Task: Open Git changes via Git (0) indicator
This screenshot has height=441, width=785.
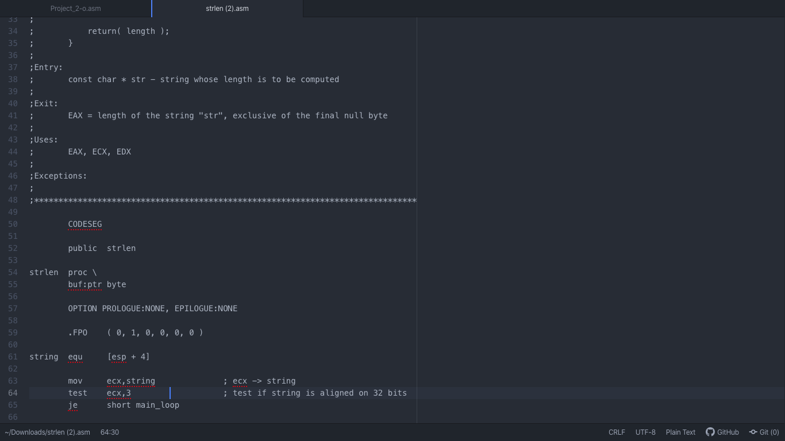Action: pos(764,432)
